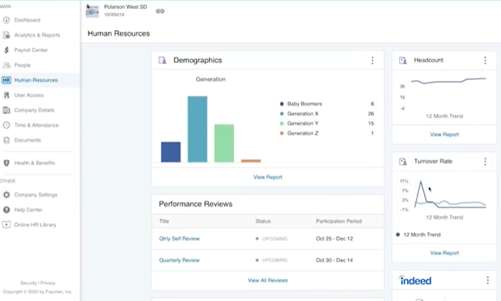The height and width of the screenshot is (301, 501).
Task: Click the Company Details building icon
Action: (x=6, y=110)
